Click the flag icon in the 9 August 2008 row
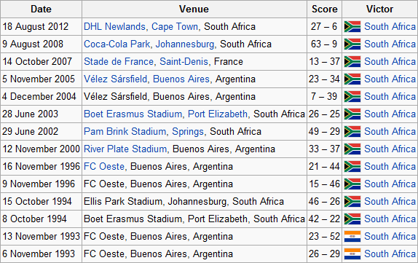The width and height of the screenshot is (418, 263). 352,44
